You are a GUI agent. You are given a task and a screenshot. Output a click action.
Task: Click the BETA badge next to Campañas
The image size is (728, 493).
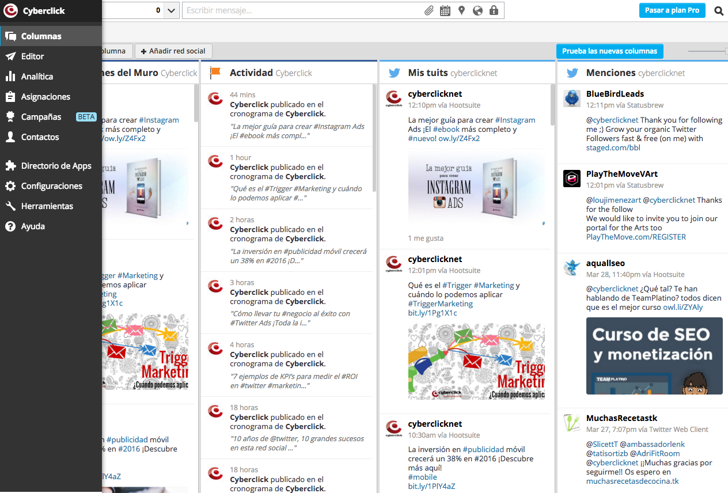click(x=86, y=117)
